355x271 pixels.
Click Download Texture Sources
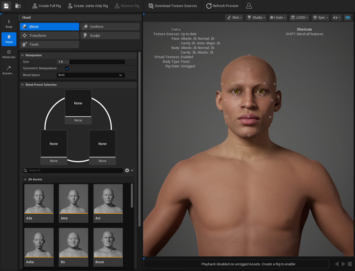173,6
